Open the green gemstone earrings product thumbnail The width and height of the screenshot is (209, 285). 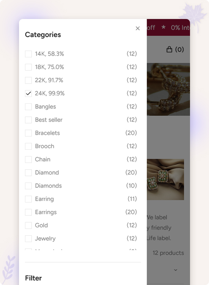165,180
